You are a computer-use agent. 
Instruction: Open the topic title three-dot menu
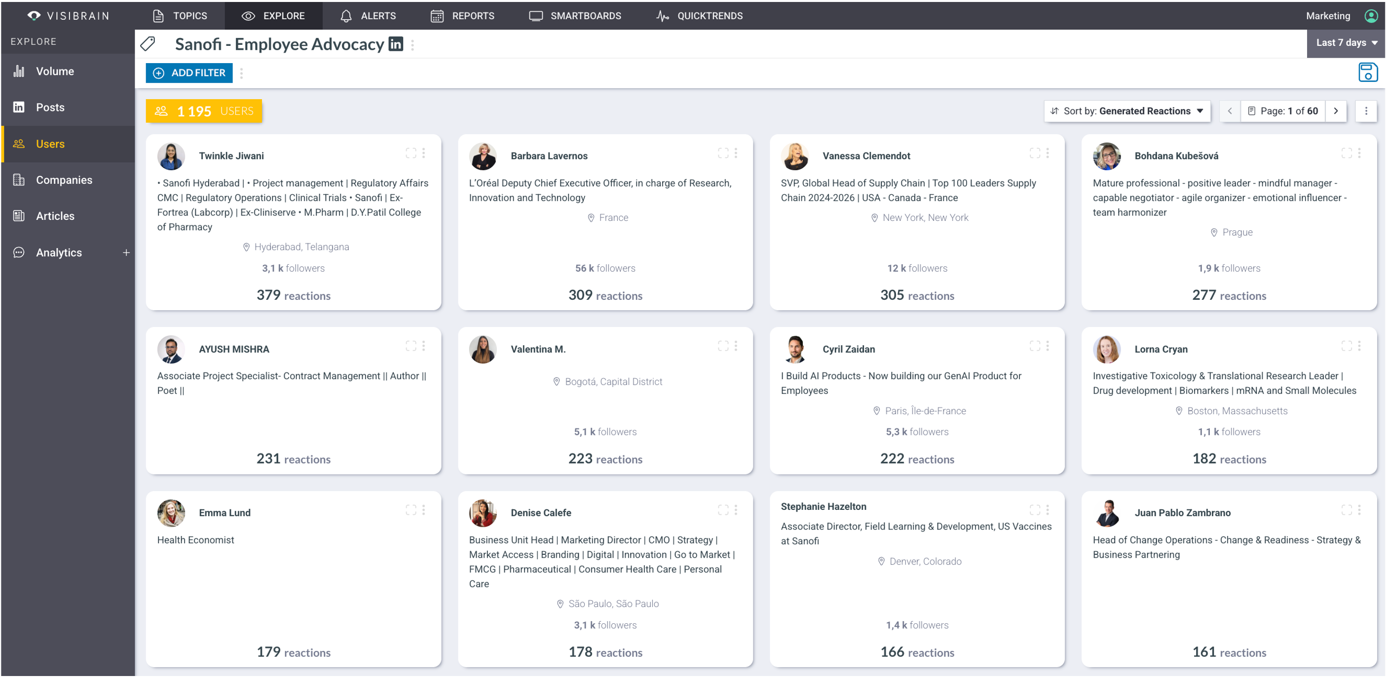coord(412,45)
